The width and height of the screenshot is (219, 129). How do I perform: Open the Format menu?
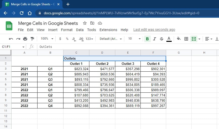pos(67,30)
